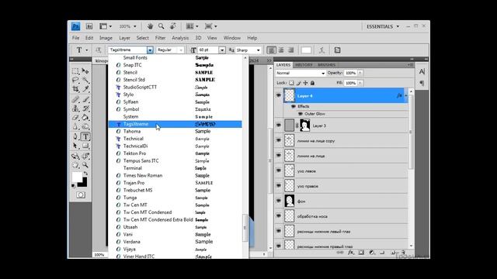The height and width of the screenshot is (279, 497).
Task: Open the Opacity slider arrow
Action: [x=360, y=73]
